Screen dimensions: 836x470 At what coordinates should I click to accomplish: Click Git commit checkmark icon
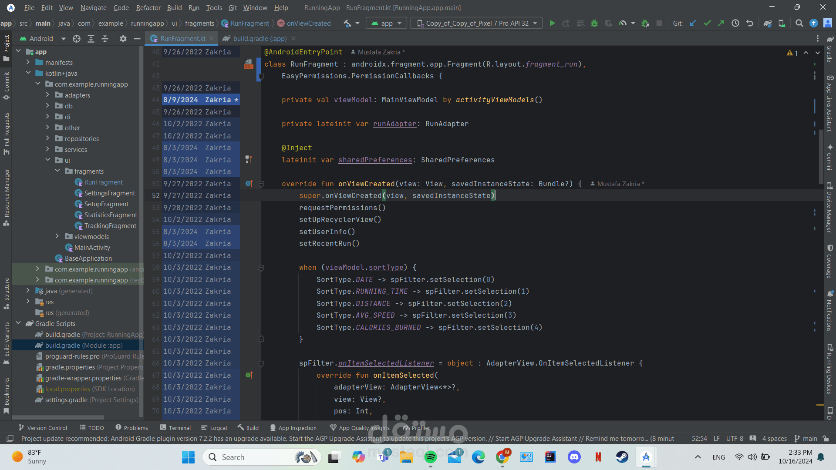coord(707,23)
